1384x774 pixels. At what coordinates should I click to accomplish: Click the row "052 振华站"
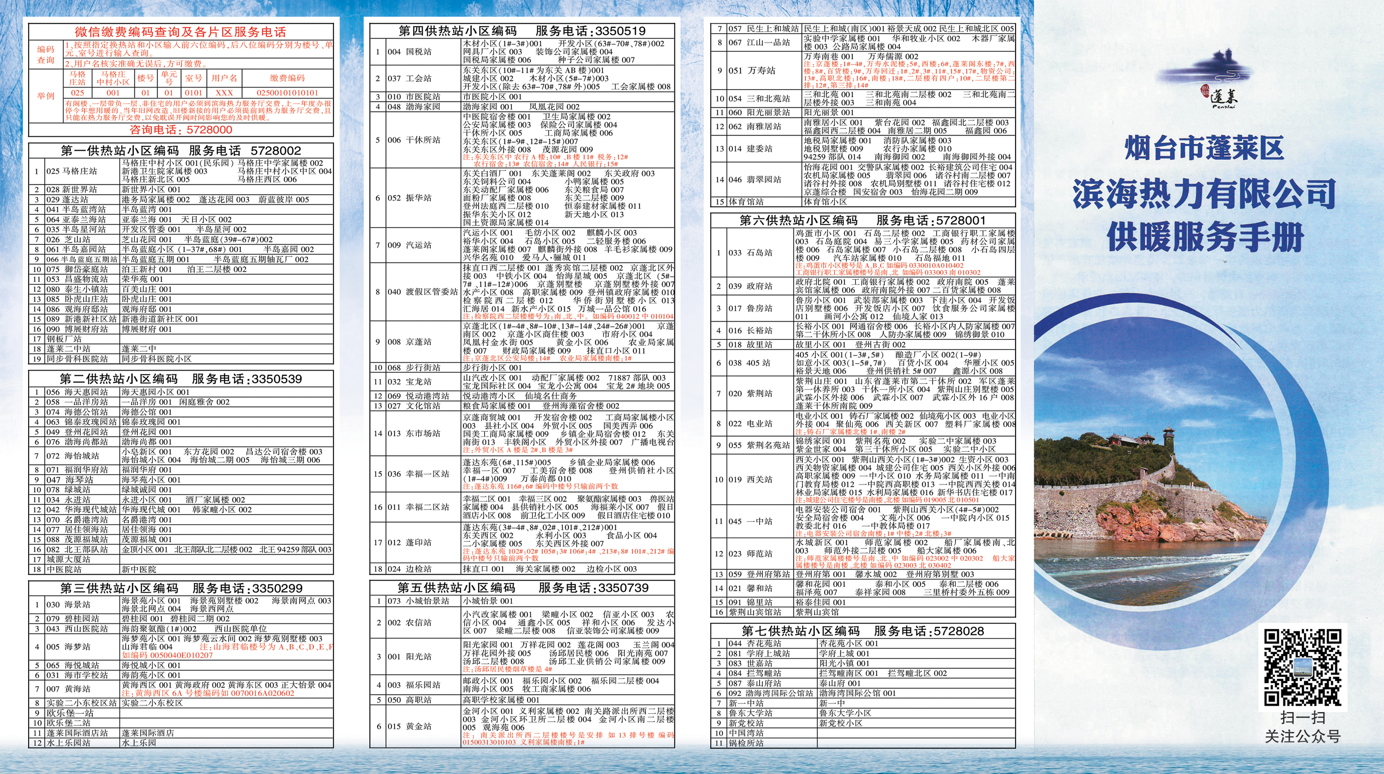pos(522,197)
